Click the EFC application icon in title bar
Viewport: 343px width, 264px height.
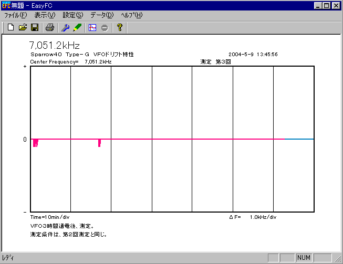[6, 5]
